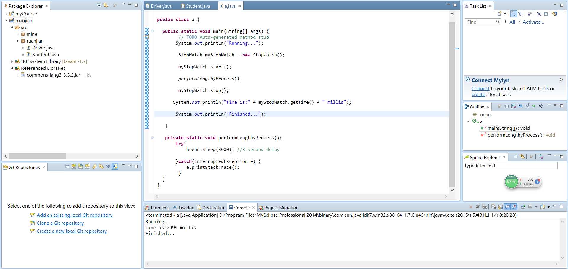Click Package Explorer horizontal scrollbar thumb
Image resolution: width=568 pixels, height=269 pixels.
click(x=37, y=156)
